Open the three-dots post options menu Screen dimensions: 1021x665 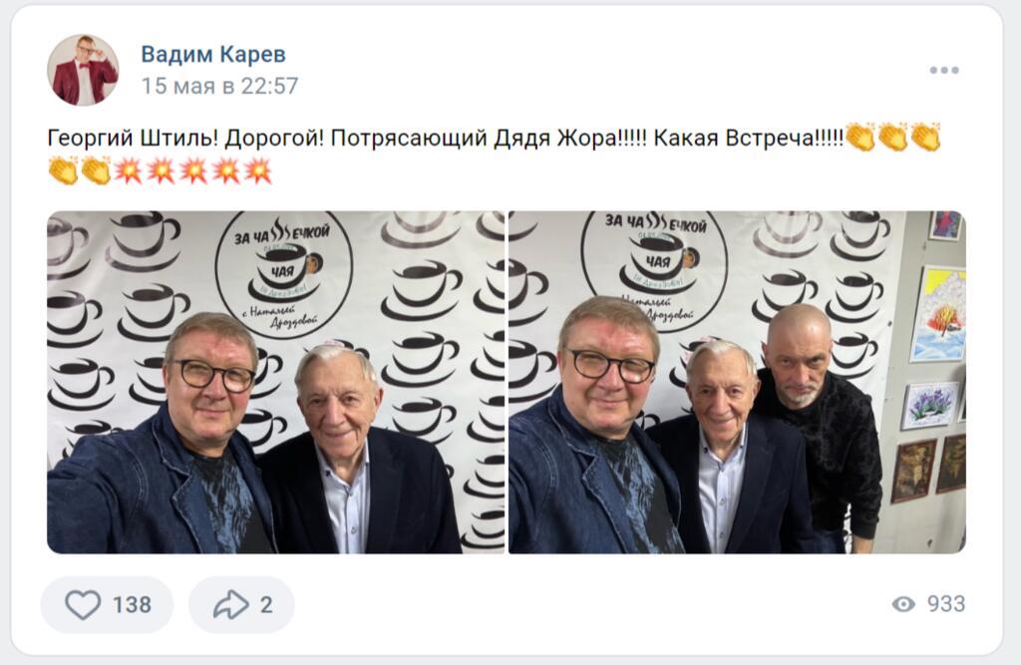pyautogui.click(x=943, y=70)
